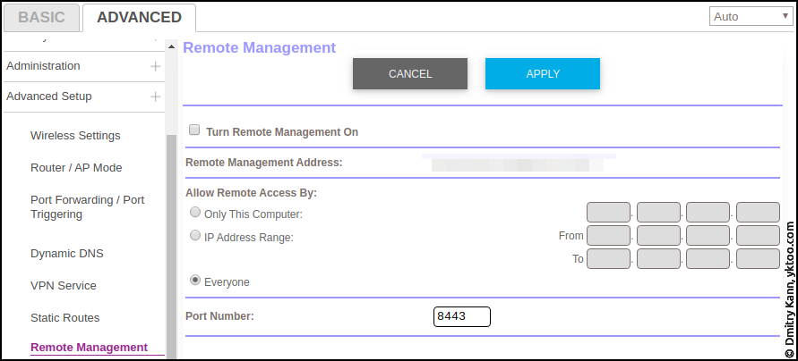This screenshot has height=361, width=798.
Task: Open Router / AP Mode page
Action: [x=76, y=168]
